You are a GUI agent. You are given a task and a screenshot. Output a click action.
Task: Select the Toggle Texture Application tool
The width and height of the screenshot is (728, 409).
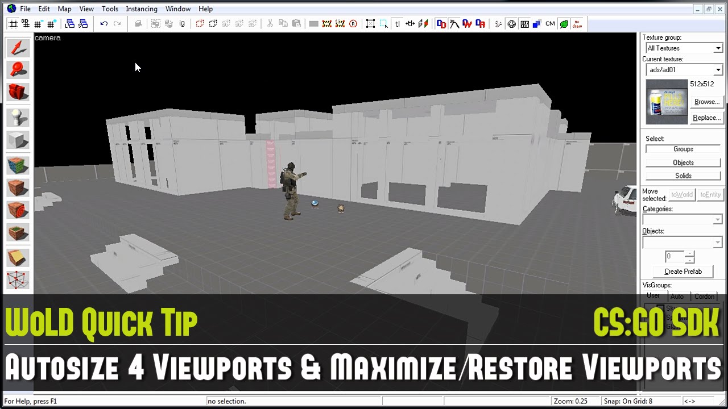tap(18, 165)
